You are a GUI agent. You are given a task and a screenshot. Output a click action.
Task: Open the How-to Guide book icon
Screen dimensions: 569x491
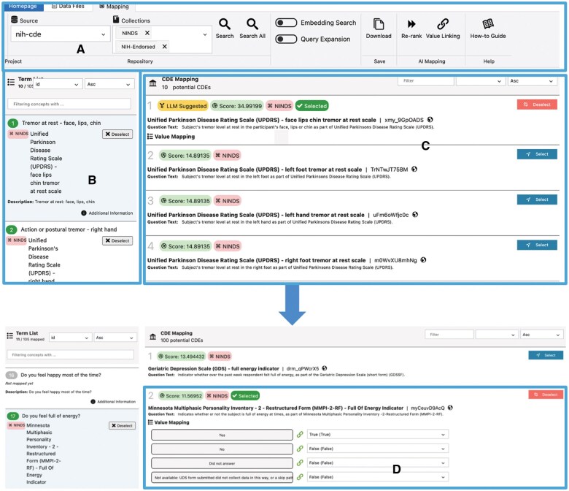[x=488, y=24]
